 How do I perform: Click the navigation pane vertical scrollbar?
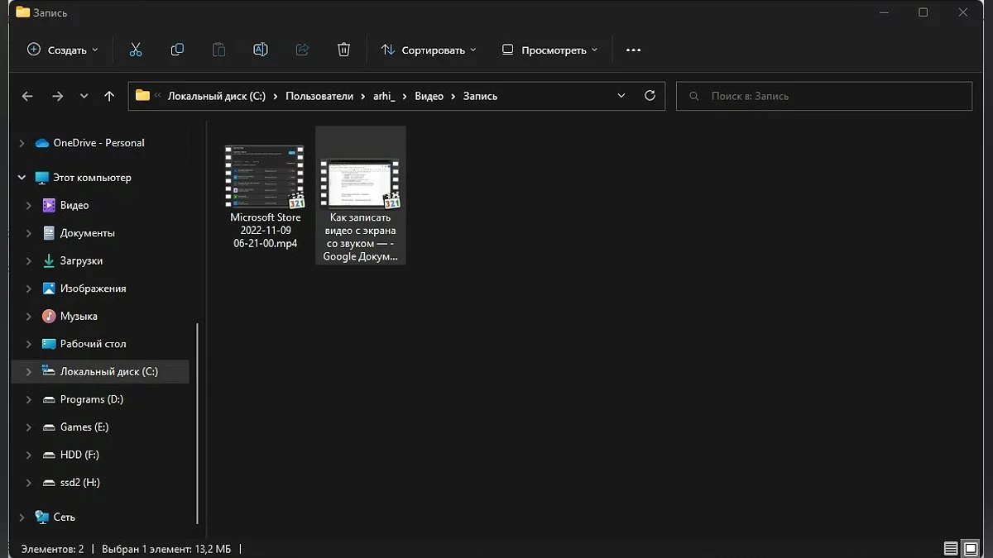point(197,422)
